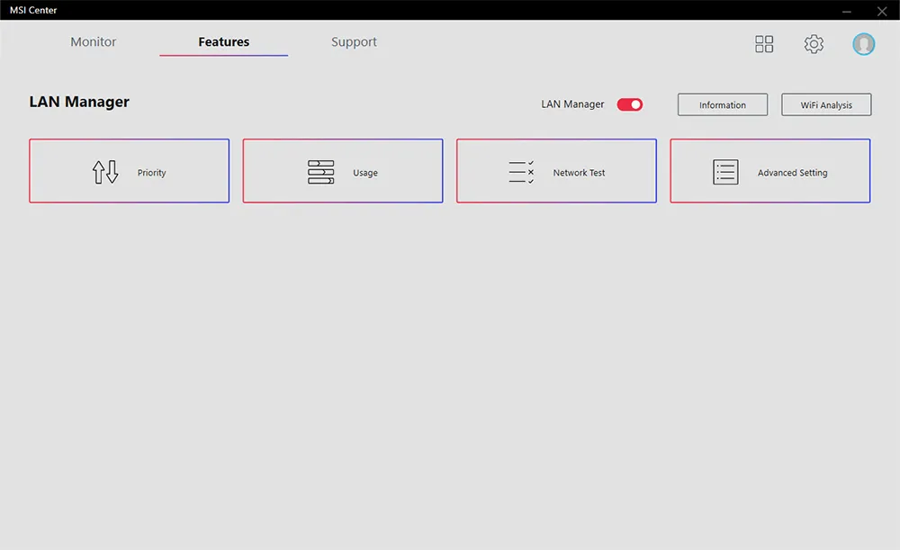Go to the Support tab
Image resolution: width=900 pixels, height=550 pixels.
pos(354,42)
